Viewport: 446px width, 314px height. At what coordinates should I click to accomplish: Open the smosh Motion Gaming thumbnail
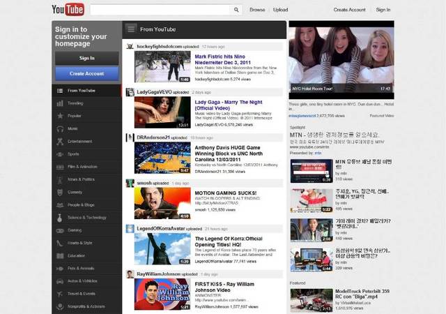click(x=162, y=203)
